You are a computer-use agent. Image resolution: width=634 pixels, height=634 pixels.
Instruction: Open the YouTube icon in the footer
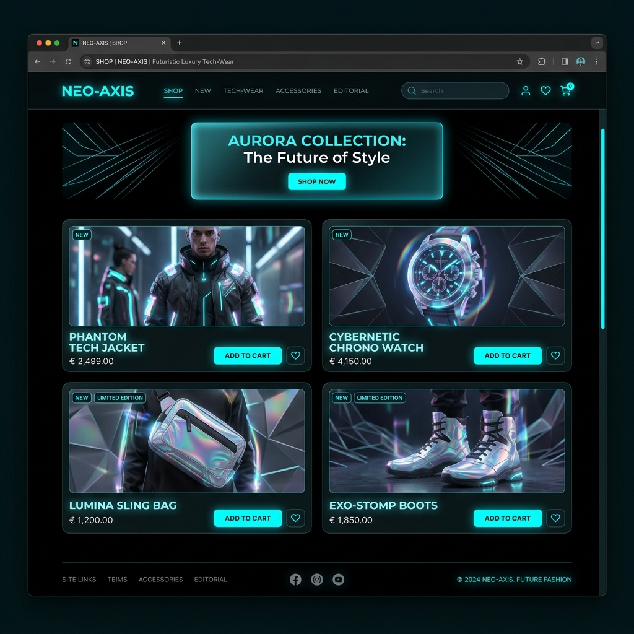click(338, 579)
